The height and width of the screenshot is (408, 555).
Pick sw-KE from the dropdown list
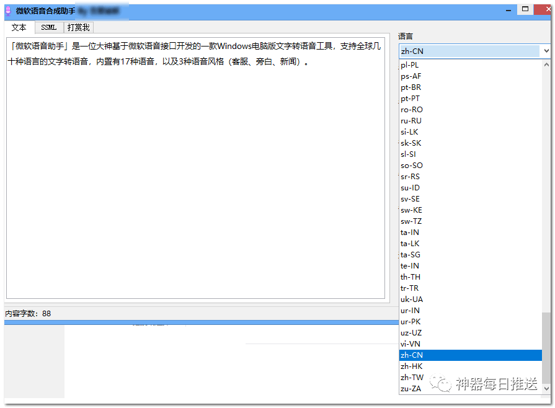tap(471, 210)
